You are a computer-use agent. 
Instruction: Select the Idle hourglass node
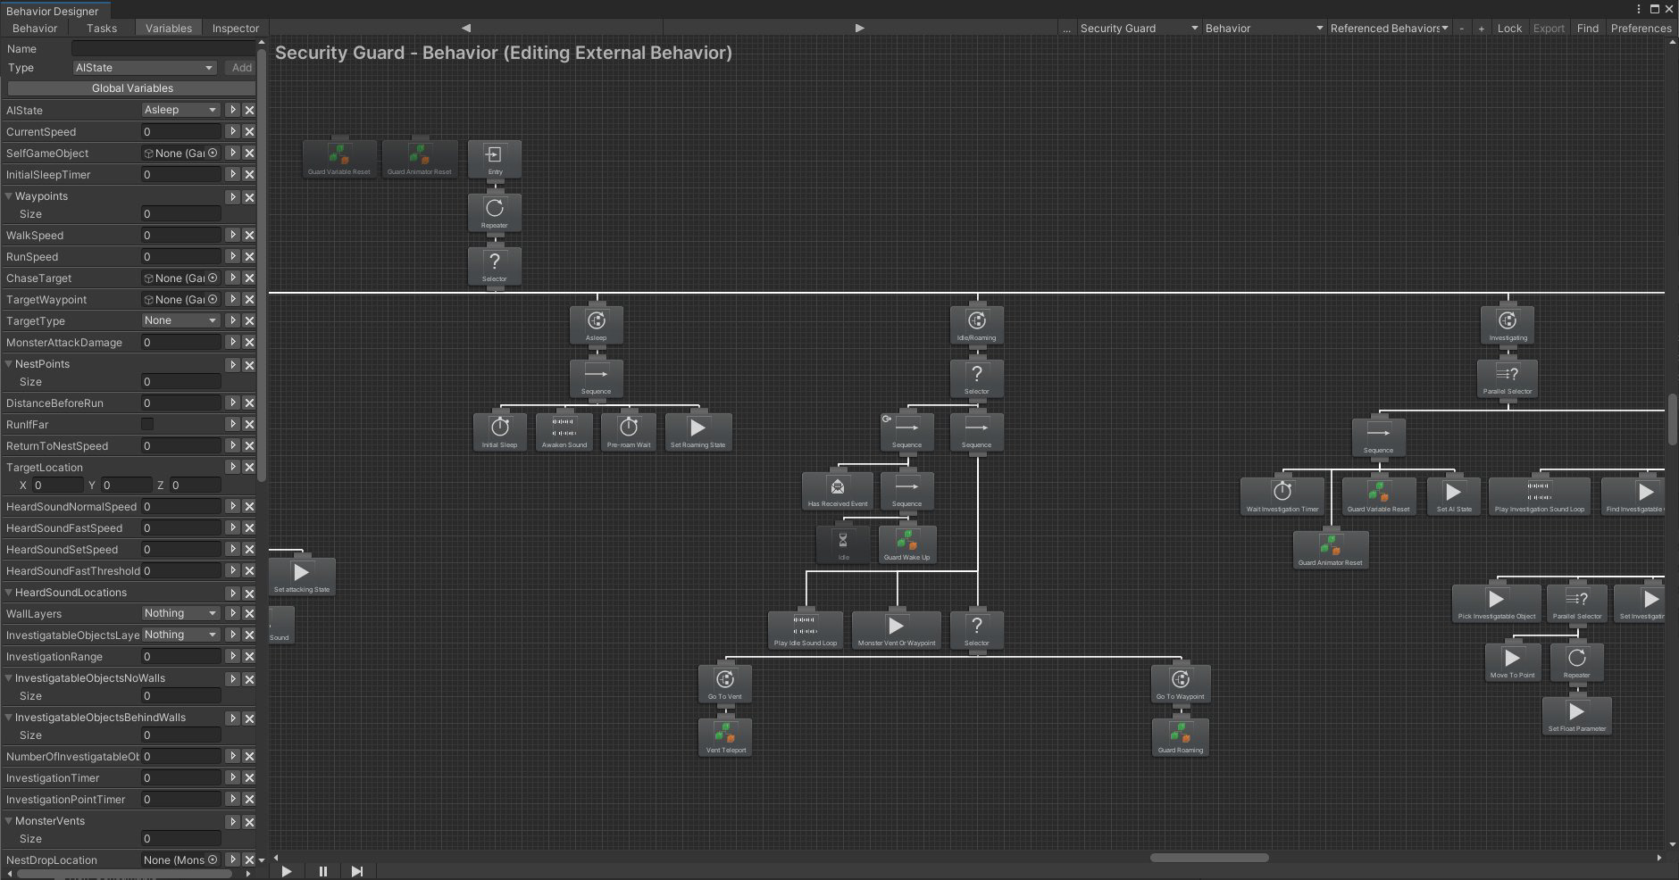pyautogui.click(x=843, y=544)
